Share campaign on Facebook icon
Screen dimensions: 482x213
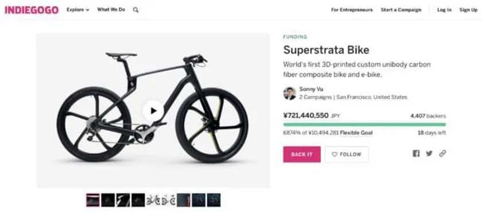(x=416, y=154)
